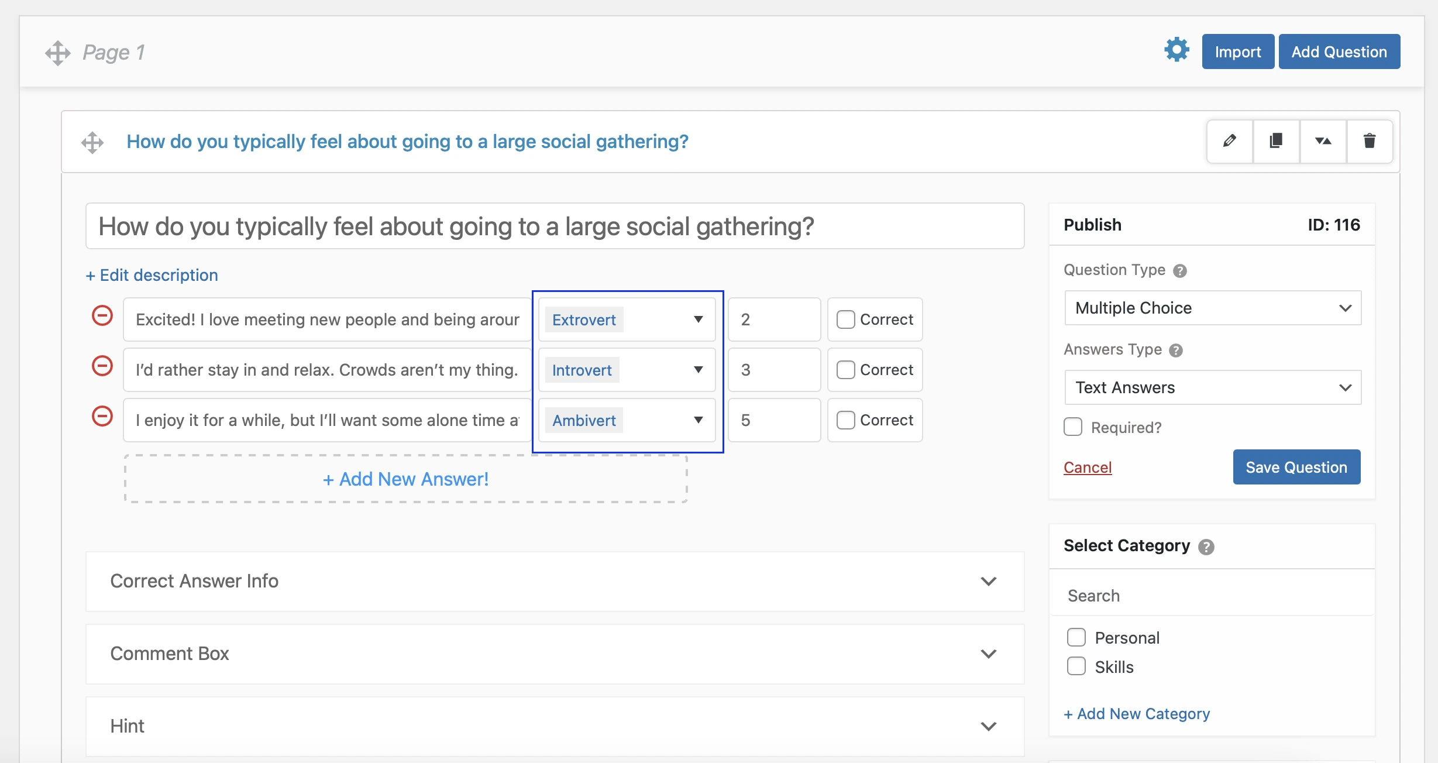The height and width of the screenshot is (763, 1438).
Task: Open the Ambivert category dropdown
Action: click(x=627, y=420)
